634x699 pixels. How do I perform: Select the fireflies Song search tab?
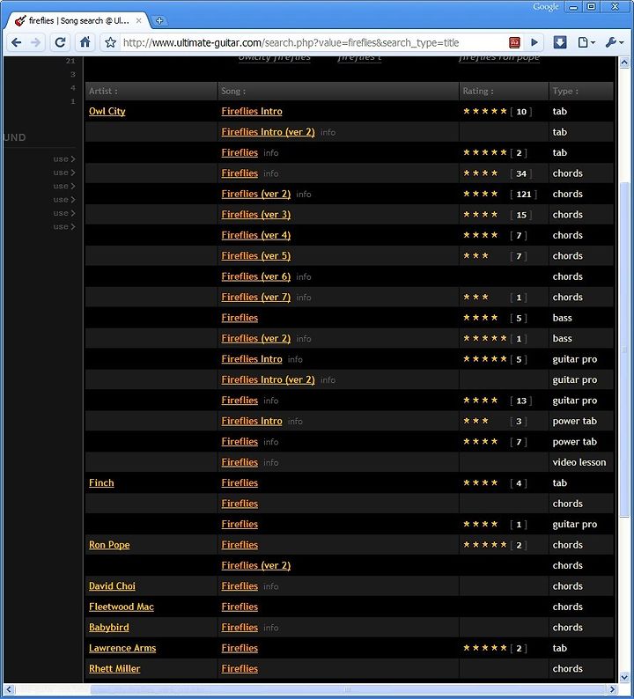click(78, 20)
